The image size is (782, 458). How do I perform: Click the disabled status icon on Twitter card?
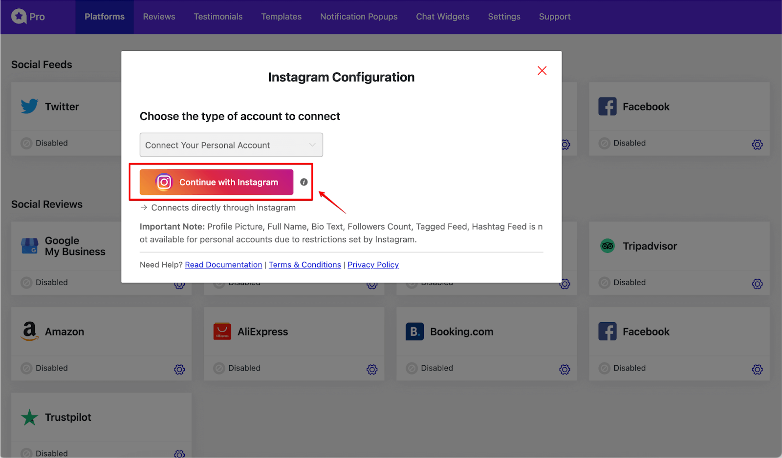[26, 143]
